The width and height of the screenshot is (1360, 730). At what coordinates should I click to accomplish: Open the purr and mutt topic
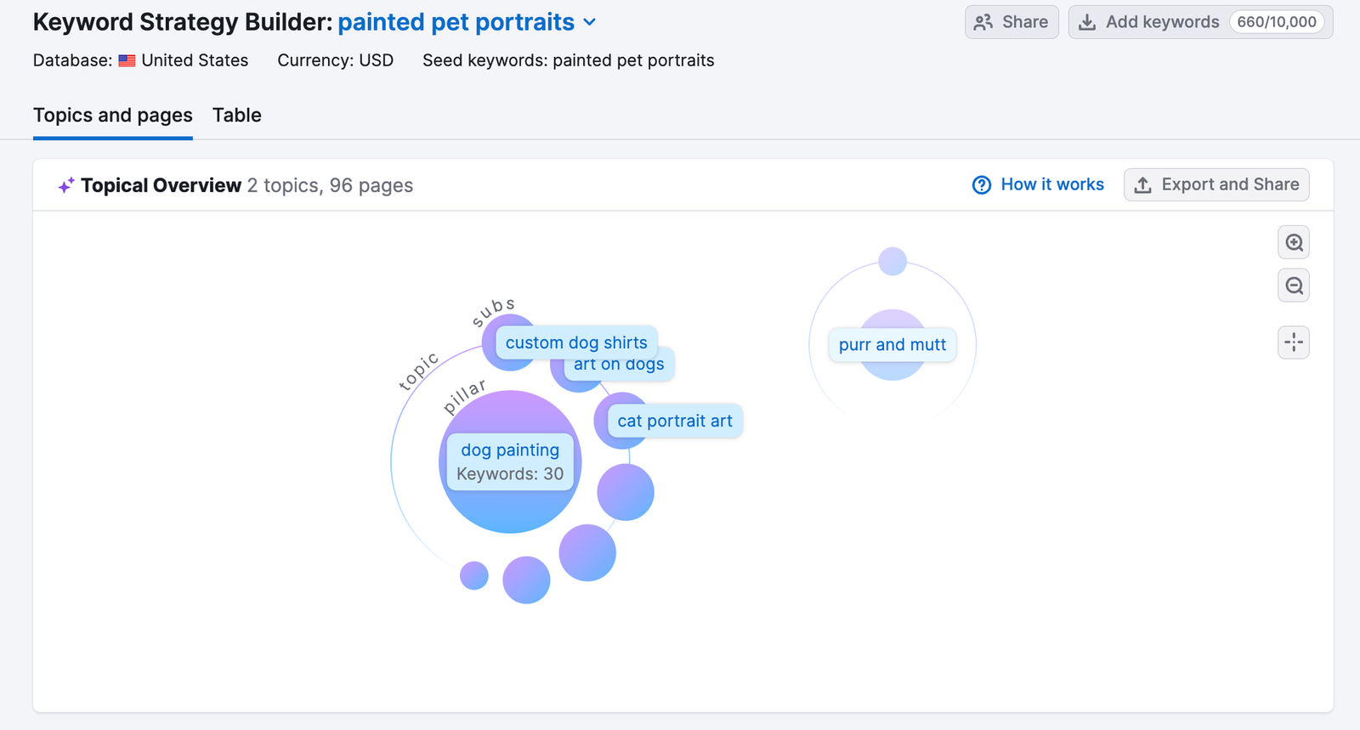pyautogui.click(x=892, y=345)
